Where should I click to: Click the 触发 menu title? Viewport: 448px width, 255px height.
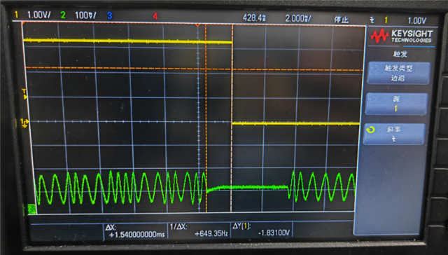coord(400,54)
